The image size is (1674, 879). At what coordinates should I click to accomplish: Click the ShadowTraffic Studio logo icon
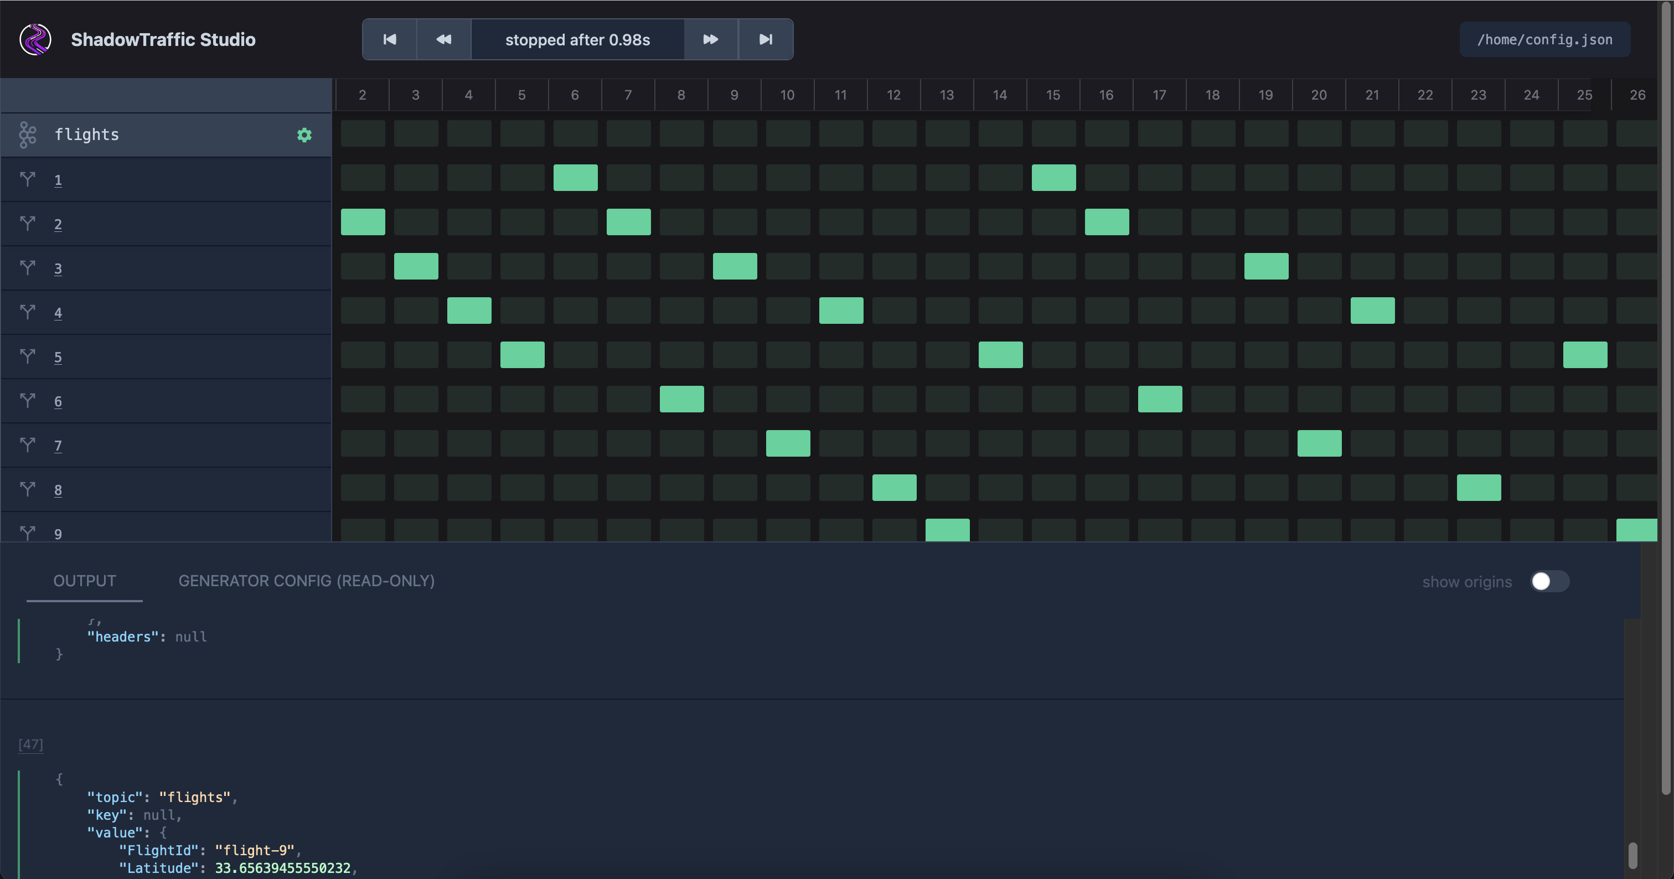click(35, 40)
